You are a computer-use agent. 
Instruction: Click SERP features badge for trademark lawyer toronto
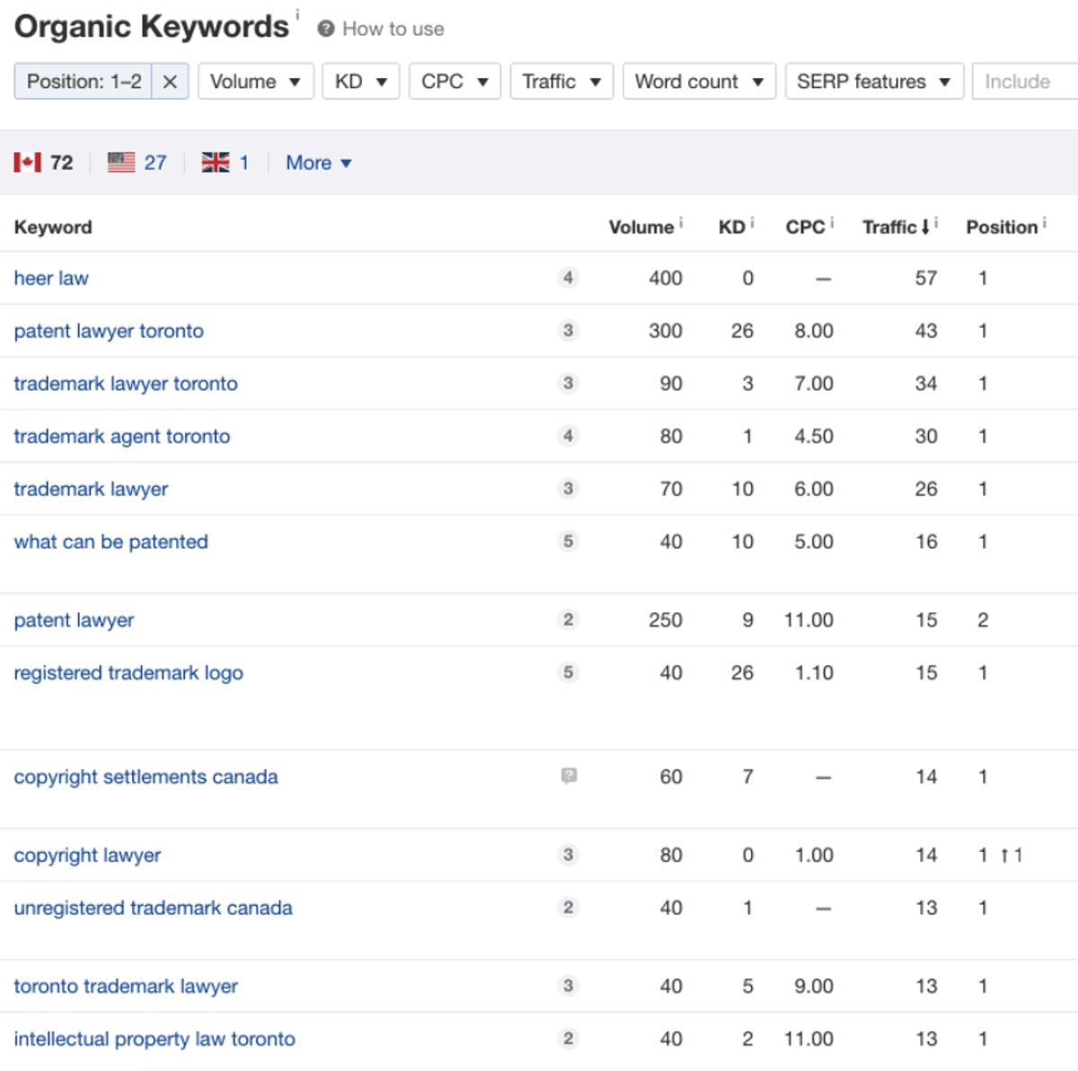[568, 384]
